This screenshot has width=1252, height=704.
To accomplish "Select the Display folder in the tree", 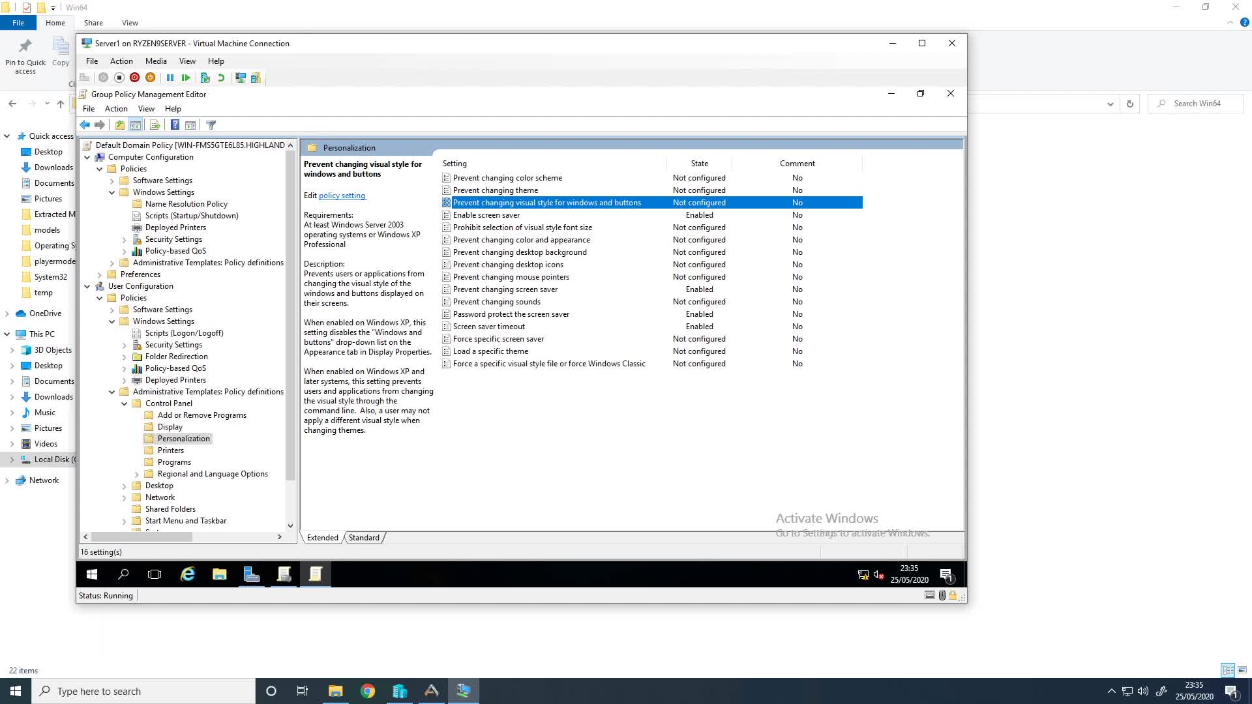I will (x=170, y=427).
